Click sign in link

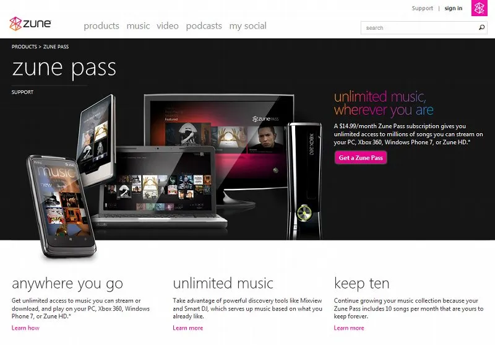(454, 8)
